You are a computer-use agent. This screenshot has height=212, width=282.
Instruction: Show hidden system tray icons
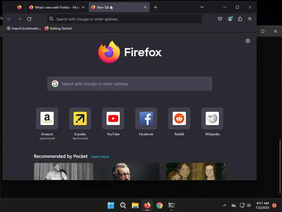tap(225, 205)
